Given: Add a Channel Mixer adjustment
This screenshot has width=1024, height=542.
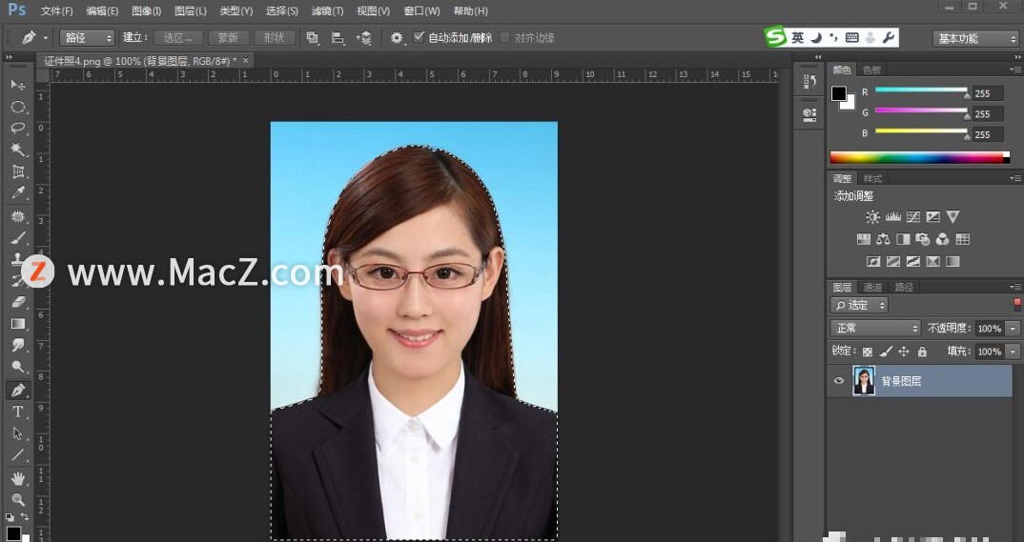Looking at the screenshot, I should pyautogui.click(x=942, y=239).
